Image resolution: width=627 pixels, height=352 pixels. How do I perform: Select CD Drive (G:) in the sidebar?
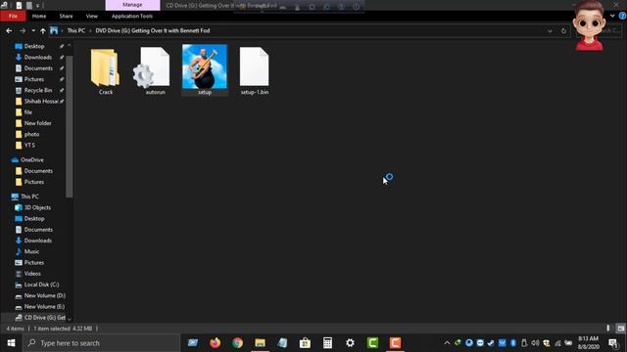tap(44, 318)
